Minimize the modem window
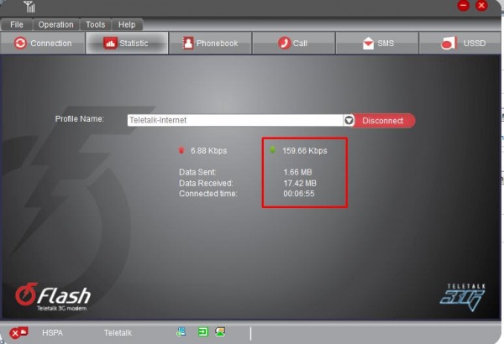This screenshot has width=504, height=344. 464,5
